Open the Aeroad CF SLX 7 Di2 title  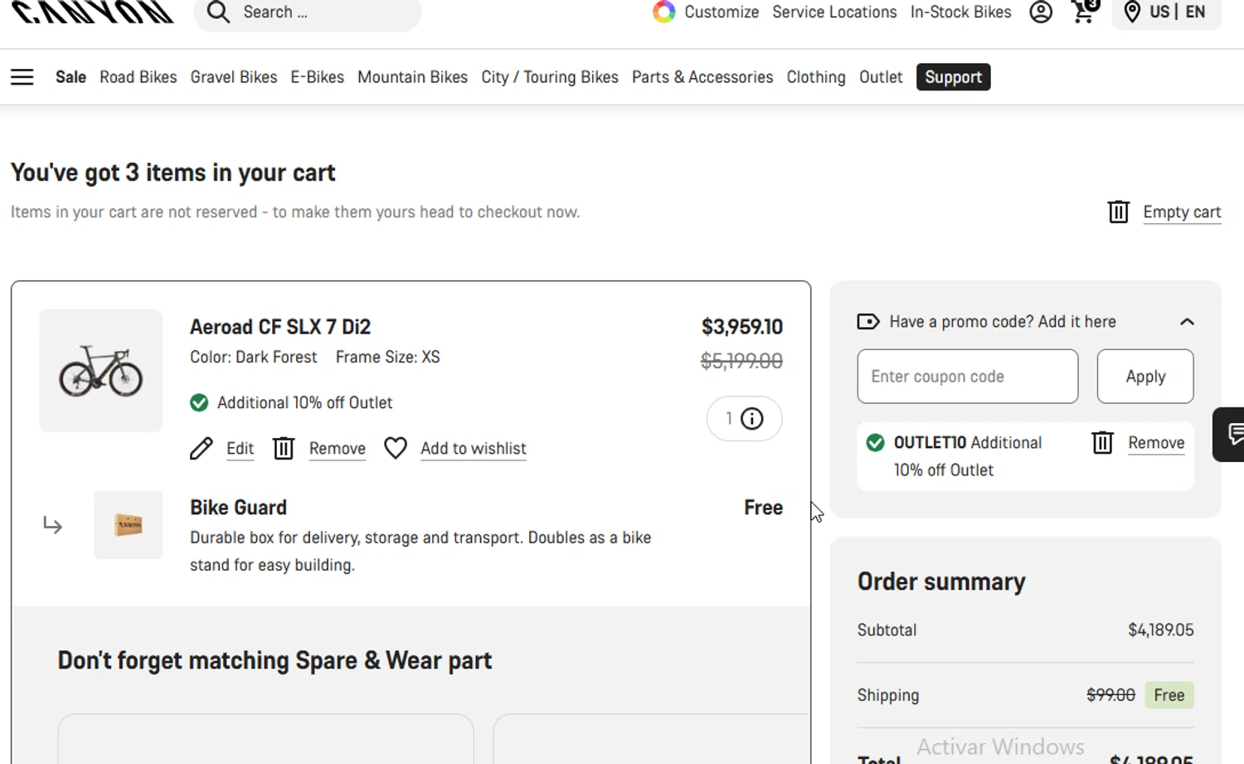pos(280,327)
